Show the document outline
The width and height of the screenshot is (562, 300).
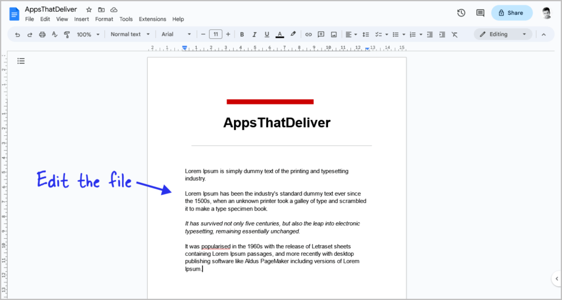[x=21, y=61]
